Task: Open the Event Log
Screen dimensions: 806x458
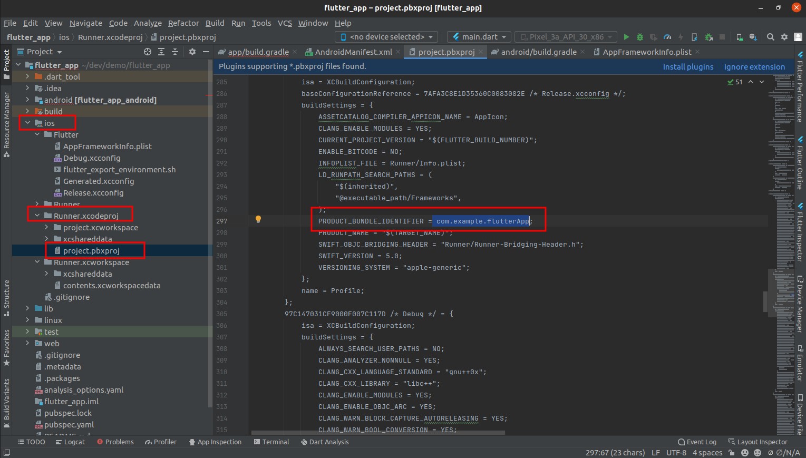Action: [x=697, y=442]
